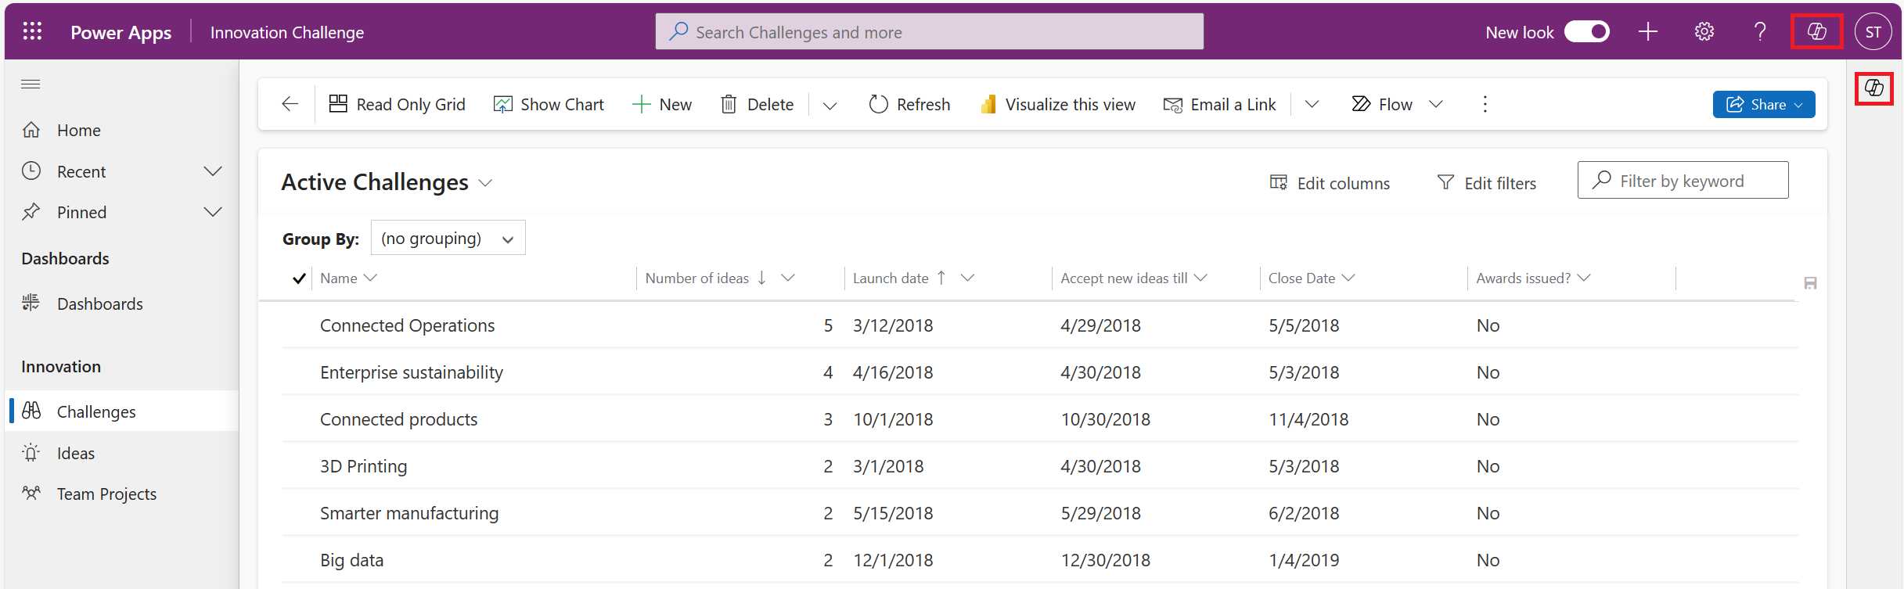Click the Edit columns icon

pyautogui.click(x=1278, y=182)
